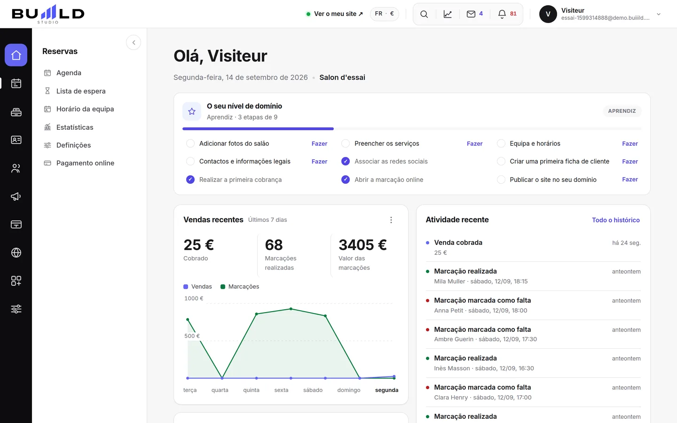Check Publicar o site no seu domínio circle
This screenshot has width=677, height=423.
coord(501,180)
